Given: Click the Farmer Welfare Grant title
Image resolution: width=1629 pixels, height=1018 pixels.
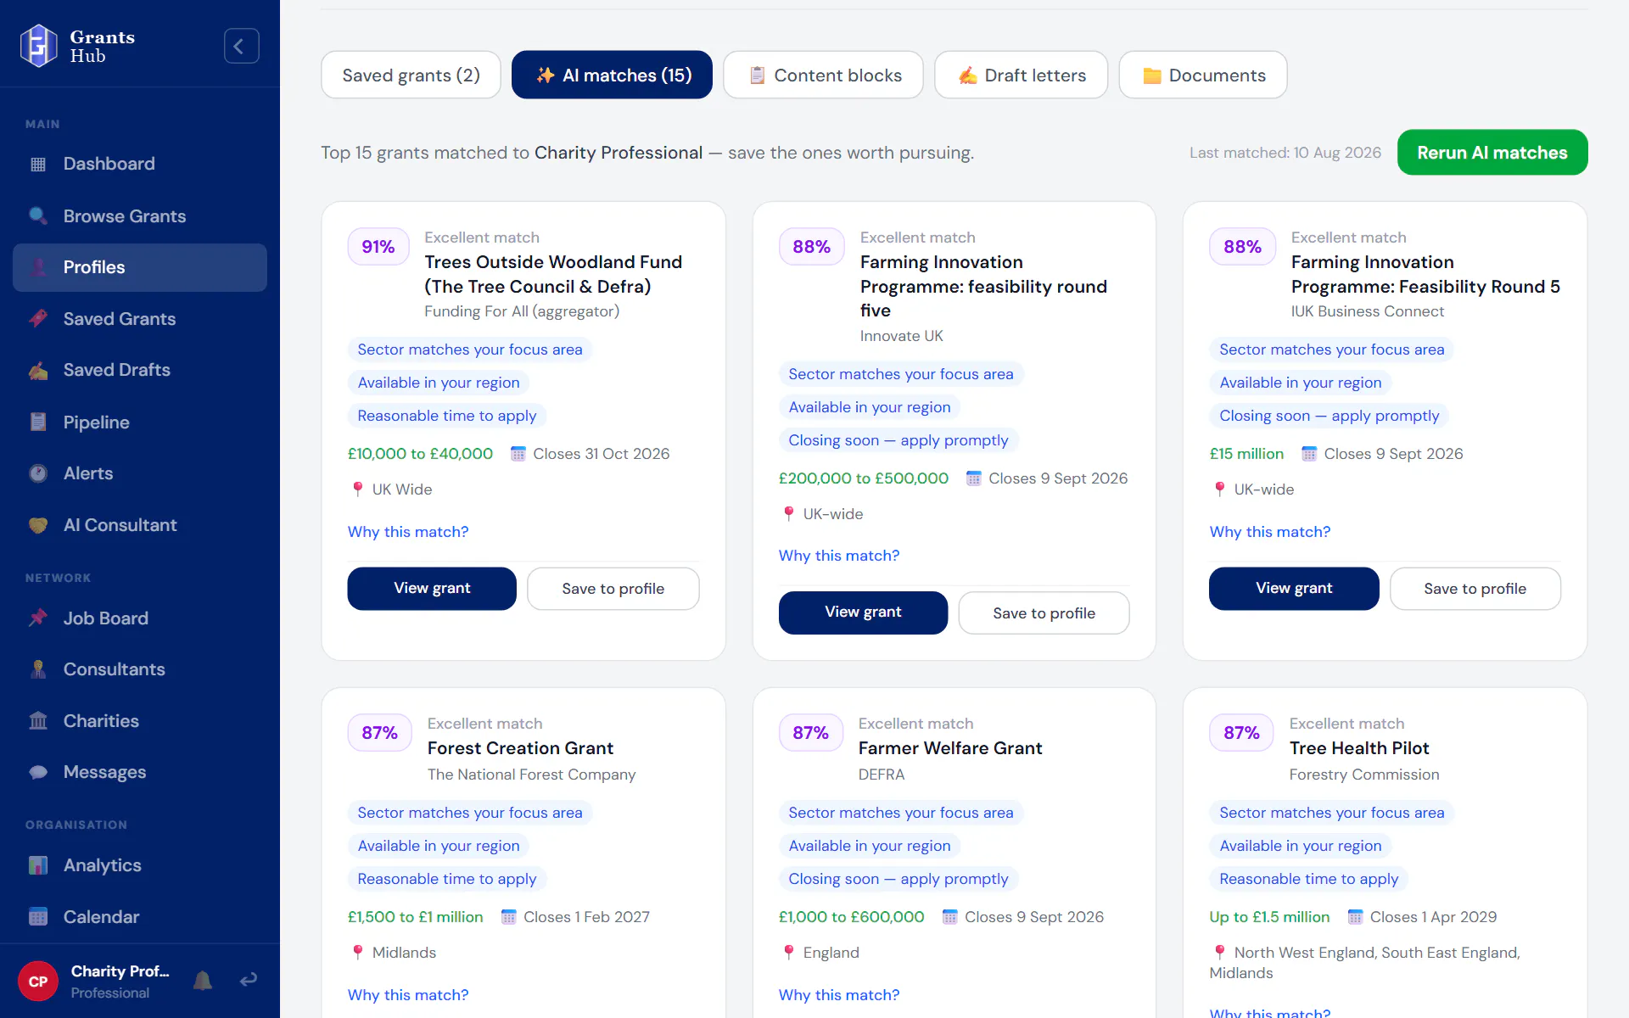Looking at the screenshot, I should click(x=950, y=748).
